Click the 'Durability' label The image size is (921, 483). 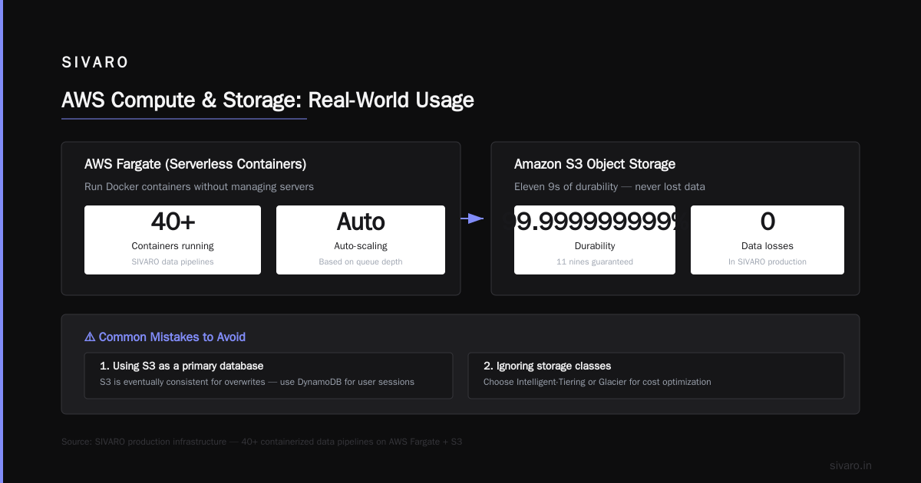click(595, 246)
